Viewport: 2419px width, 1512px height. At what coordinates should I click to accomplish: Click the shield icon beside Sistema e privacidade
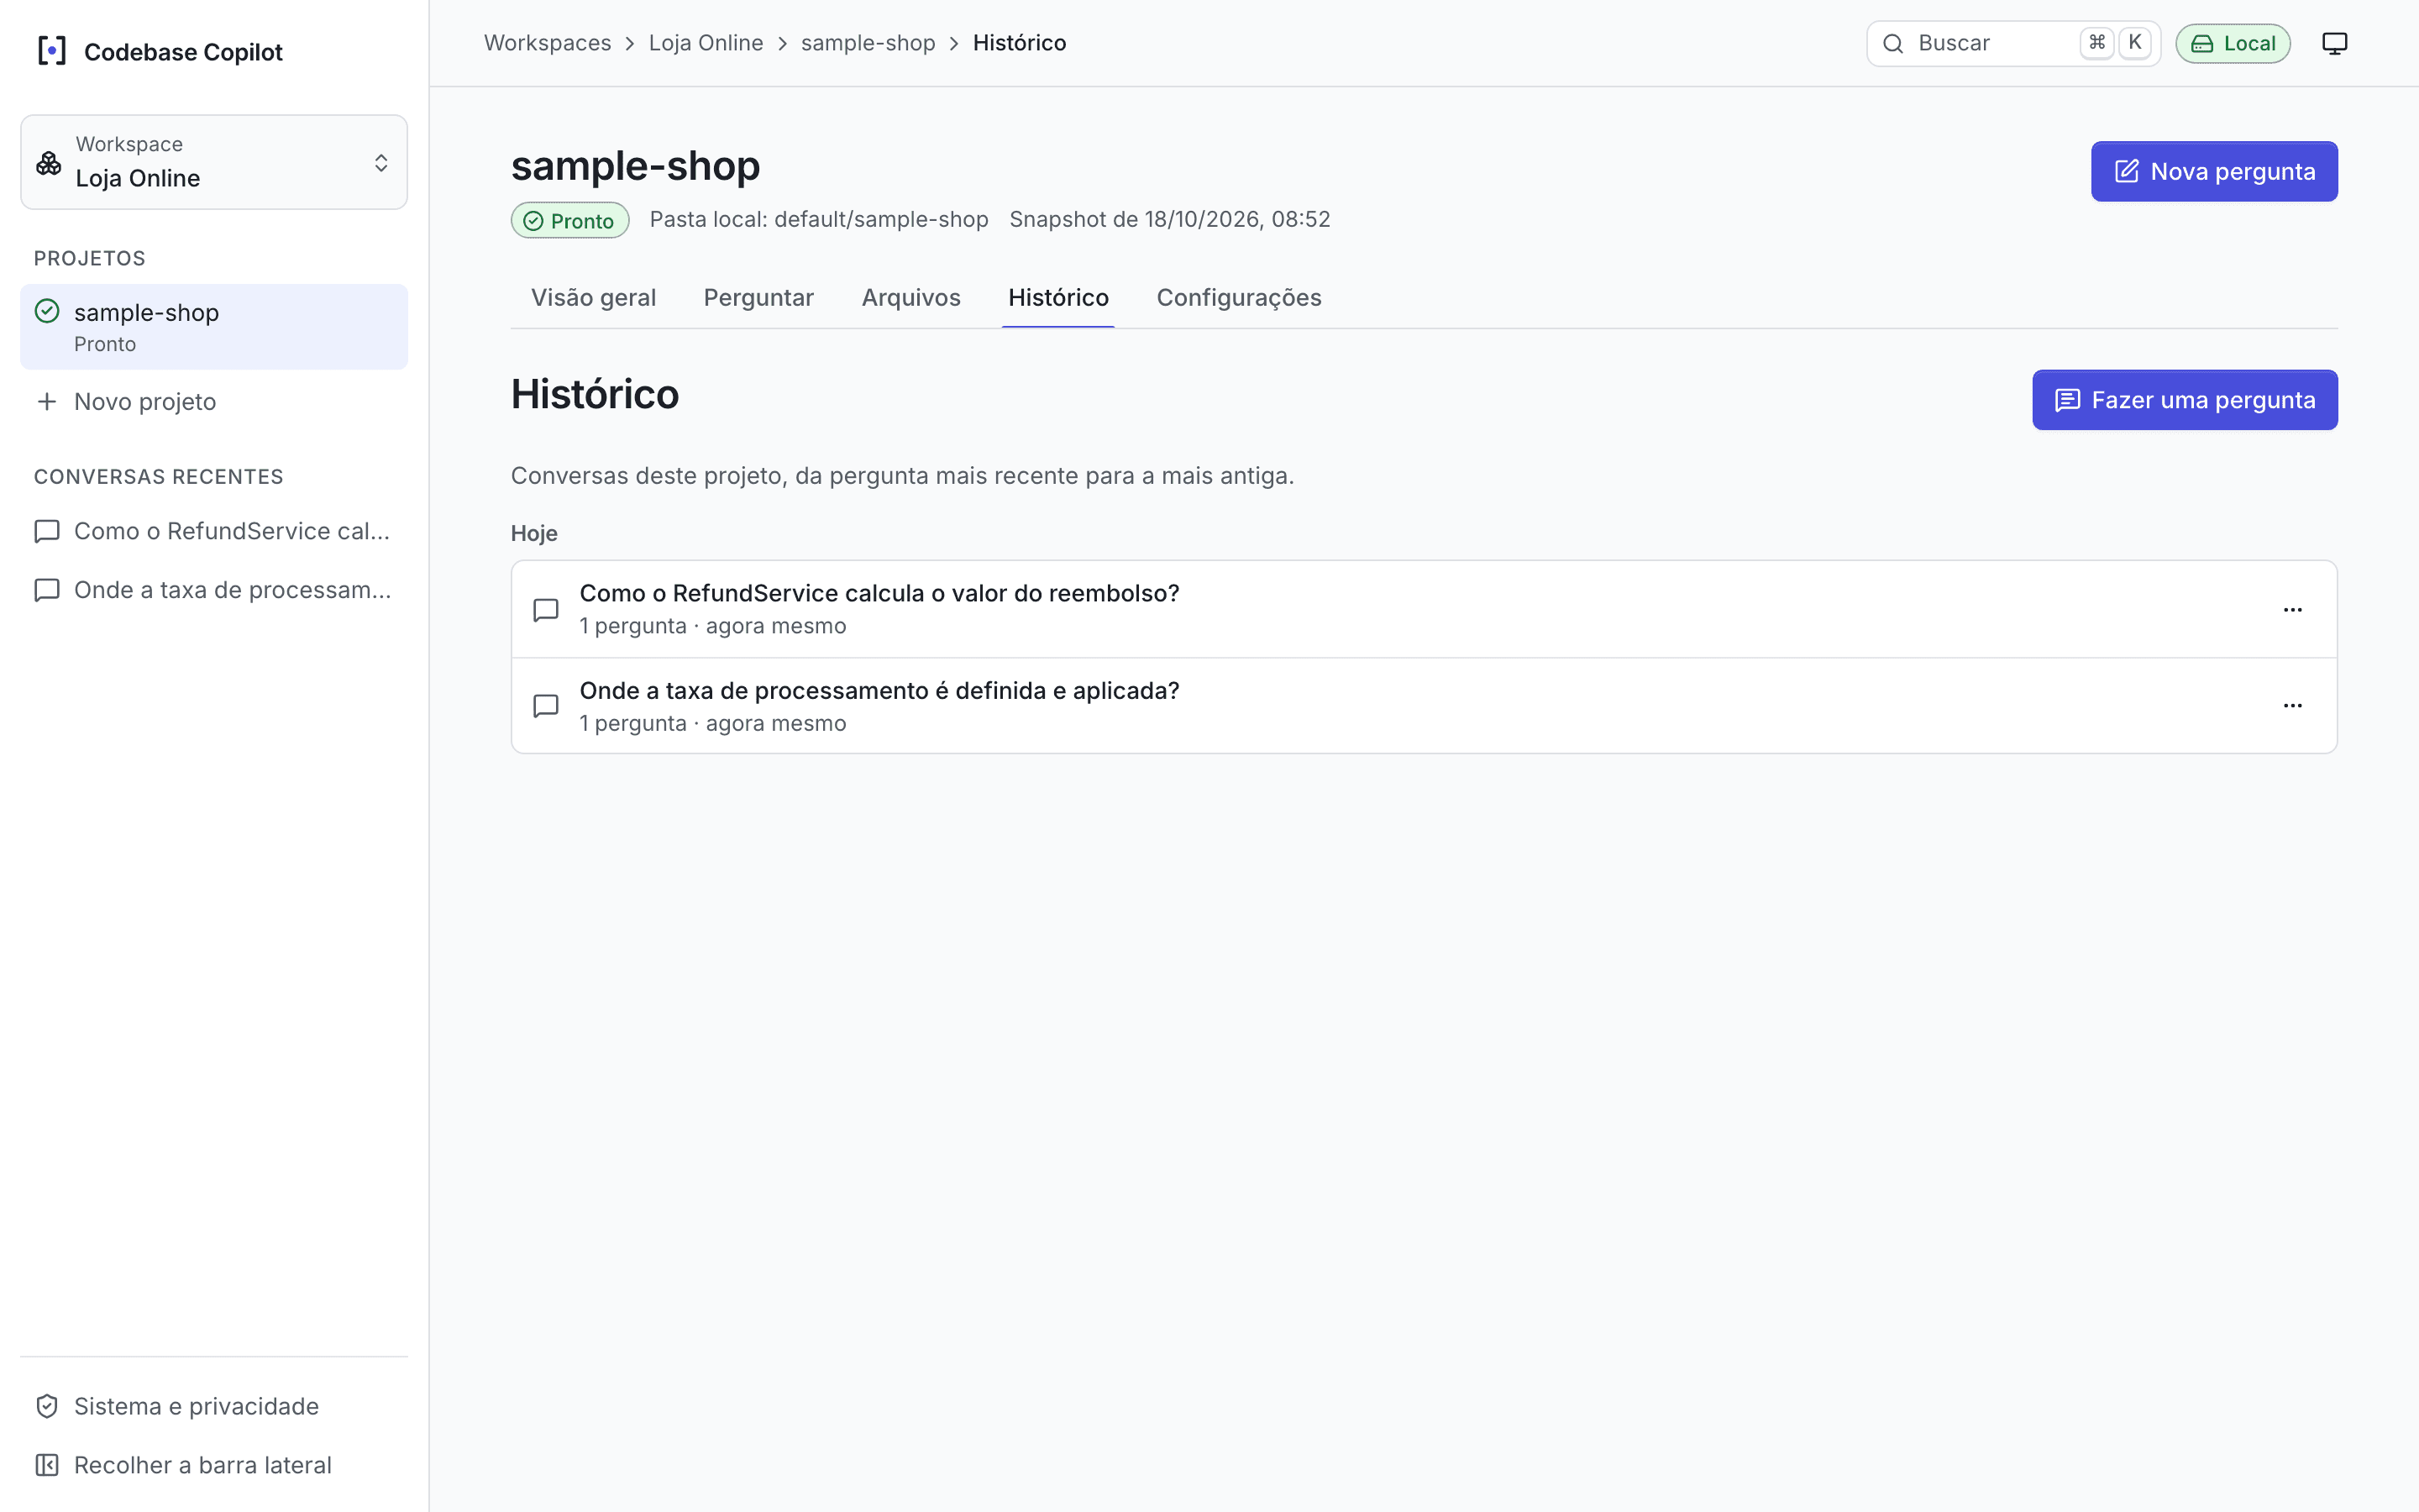(x=47, y=1406)
